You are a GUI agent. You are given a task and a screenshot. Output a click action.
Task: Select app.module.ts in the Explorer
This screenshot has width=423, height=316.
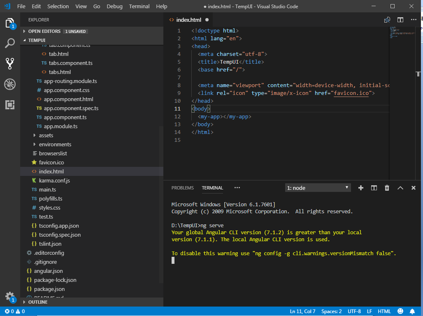coord(60,126)
